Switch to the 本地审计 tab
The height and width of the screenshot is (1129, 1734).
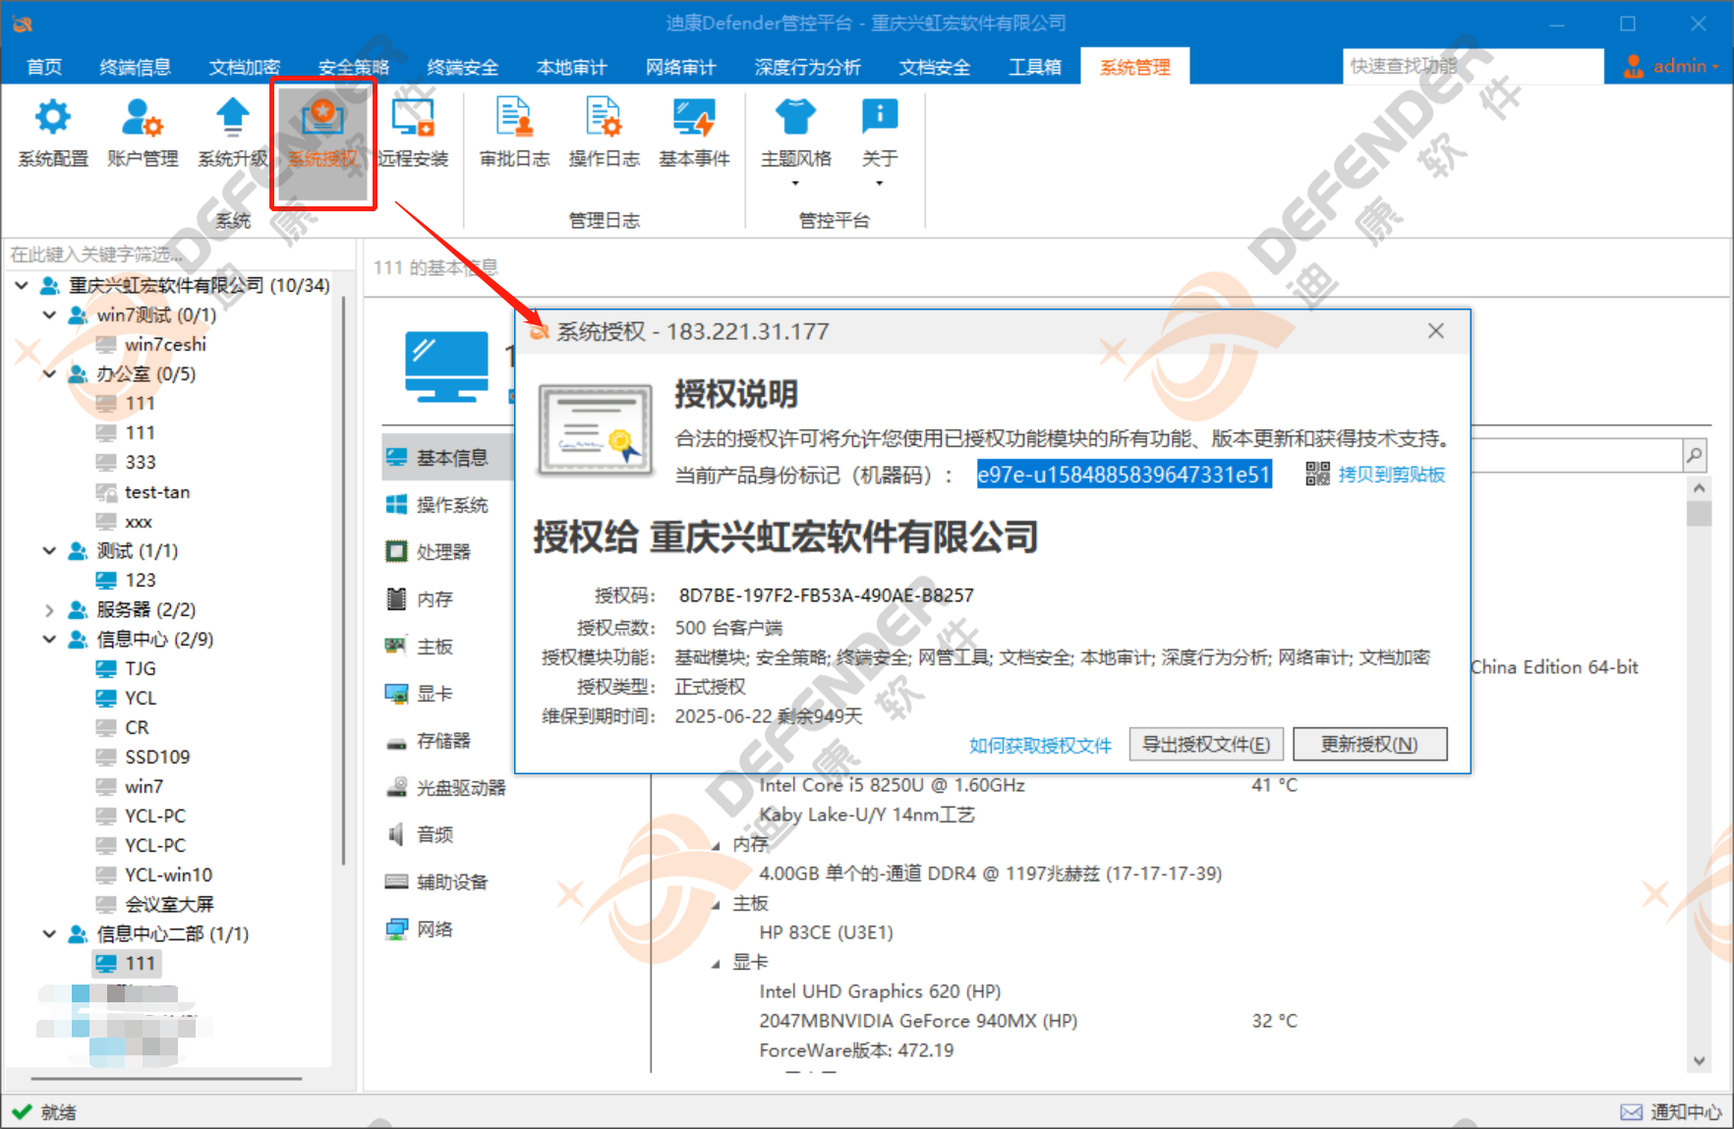pyautogui.click(x=572, y=67)
